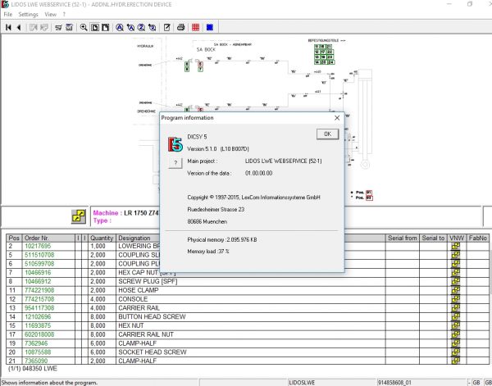Open the shopping cart toolbar icon
The image size is (492, 386).
pyautogui.click(x=58, y=27)
